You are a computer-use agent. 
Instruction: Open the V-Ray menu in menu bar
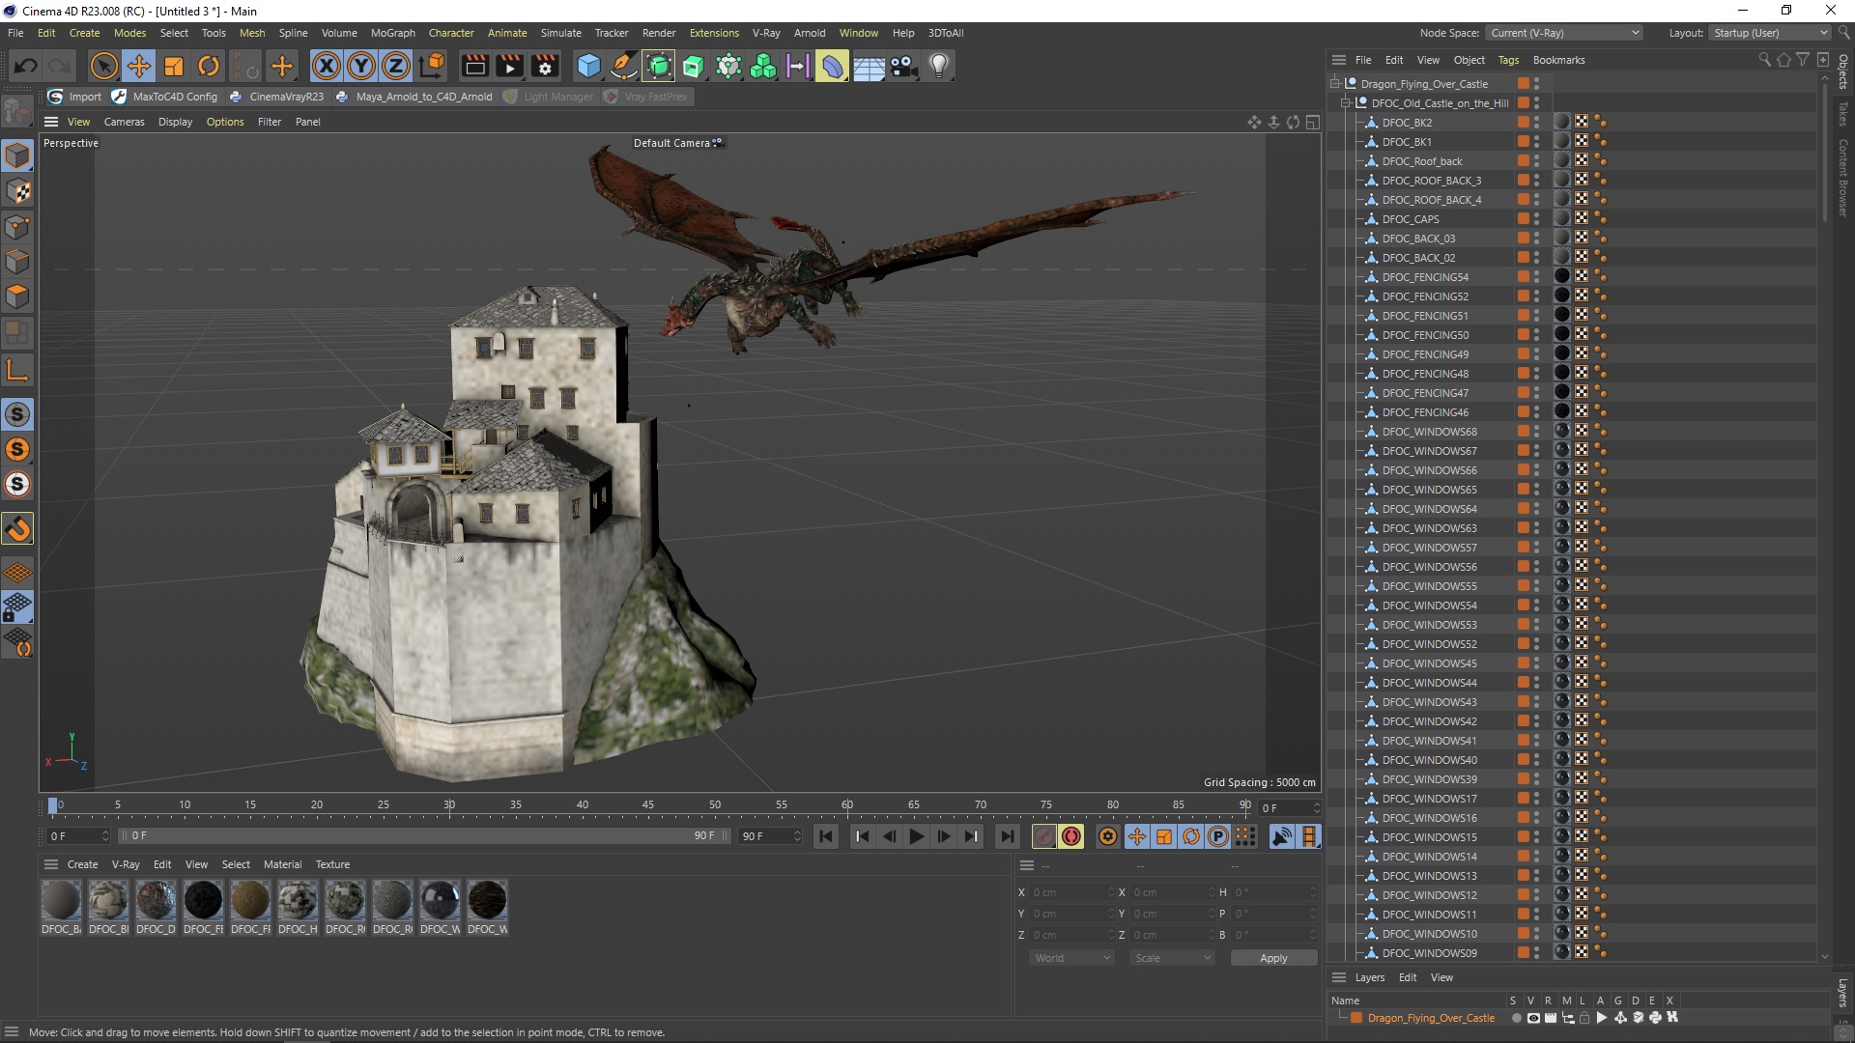(x=766, y=33)
